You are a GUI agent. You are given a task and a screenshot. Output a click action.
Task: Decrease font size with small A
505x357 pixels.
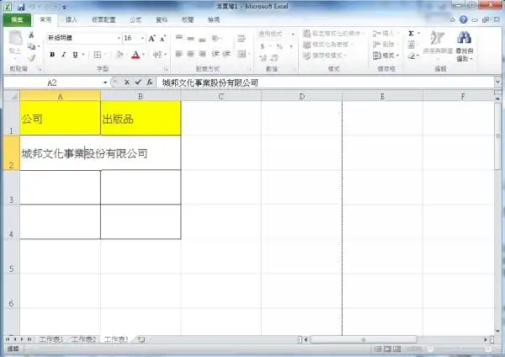click(162, 39)
